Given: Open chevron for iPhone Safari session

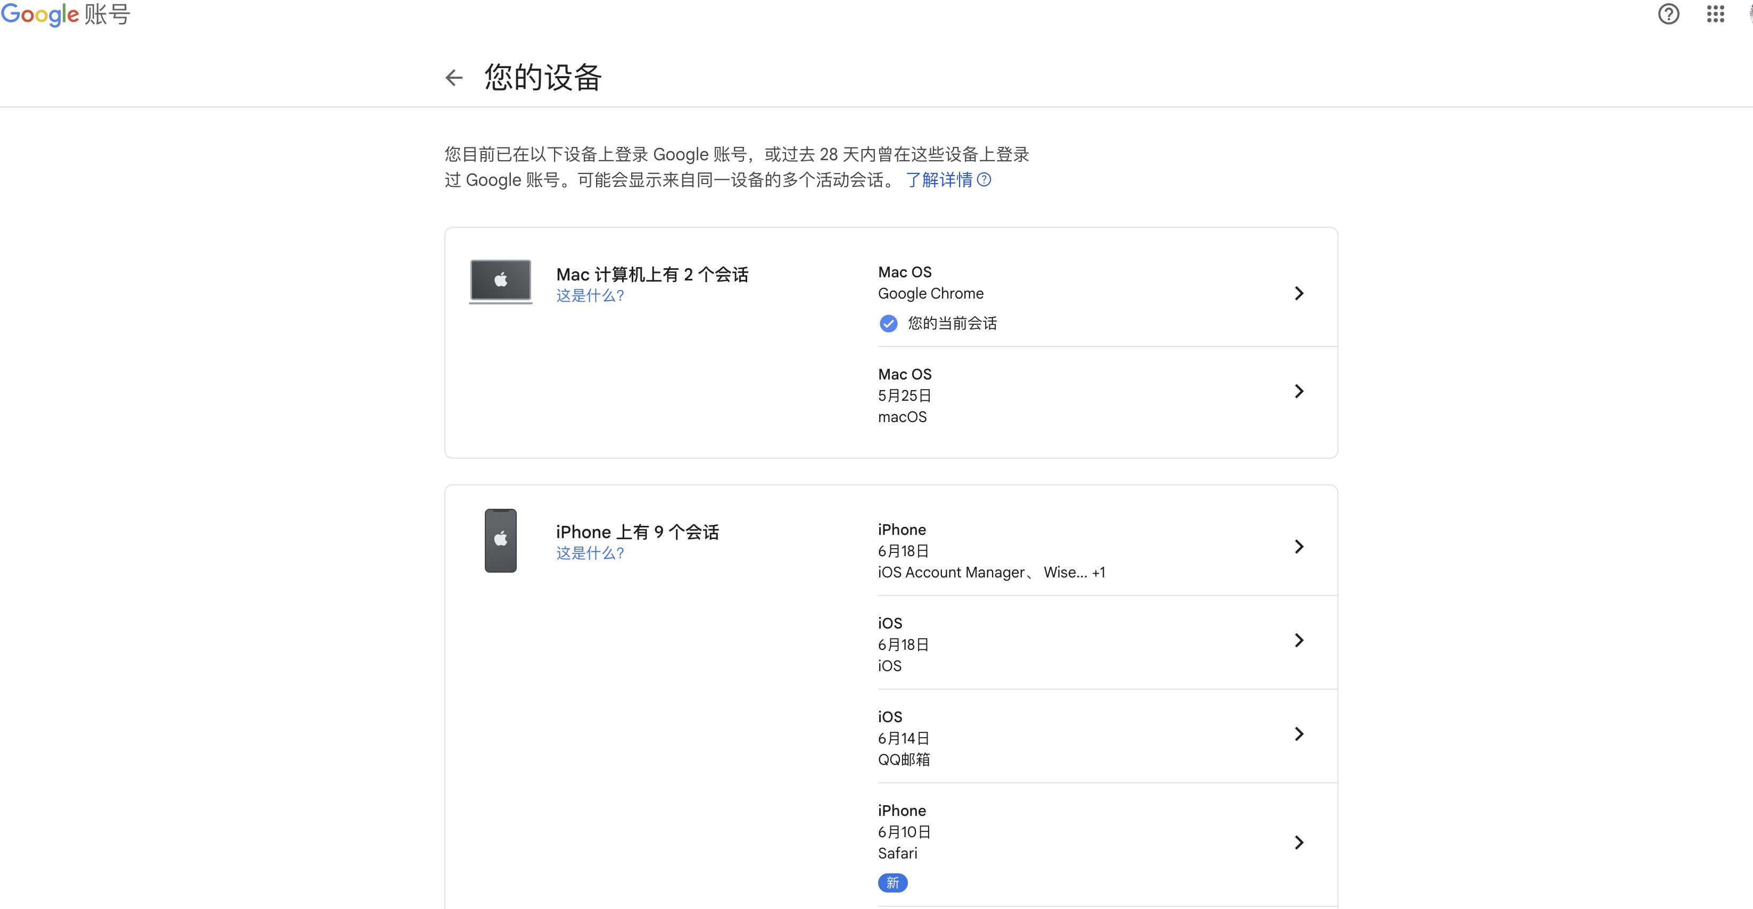Looking at the screenshot, I should (x=1299, y=842).
